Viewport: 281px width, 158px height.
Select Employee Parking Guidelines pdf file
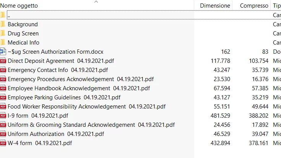click(x=64, y=97)
